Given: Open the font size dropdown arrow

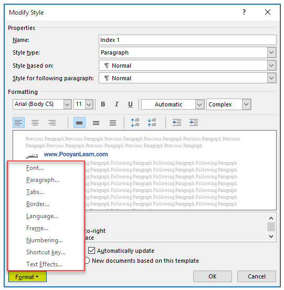Looking at the screenshot, I should coord(89,104).
